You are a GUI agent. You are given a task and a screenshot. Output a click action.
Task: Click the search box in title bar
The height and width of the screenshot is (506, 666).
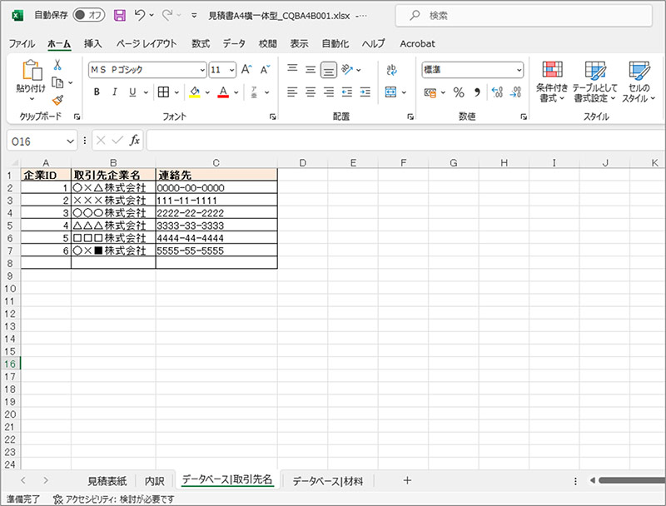pos(524,16)
